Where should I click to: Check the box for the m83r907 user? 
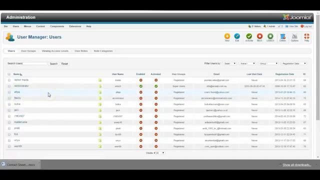click(9, 116)
